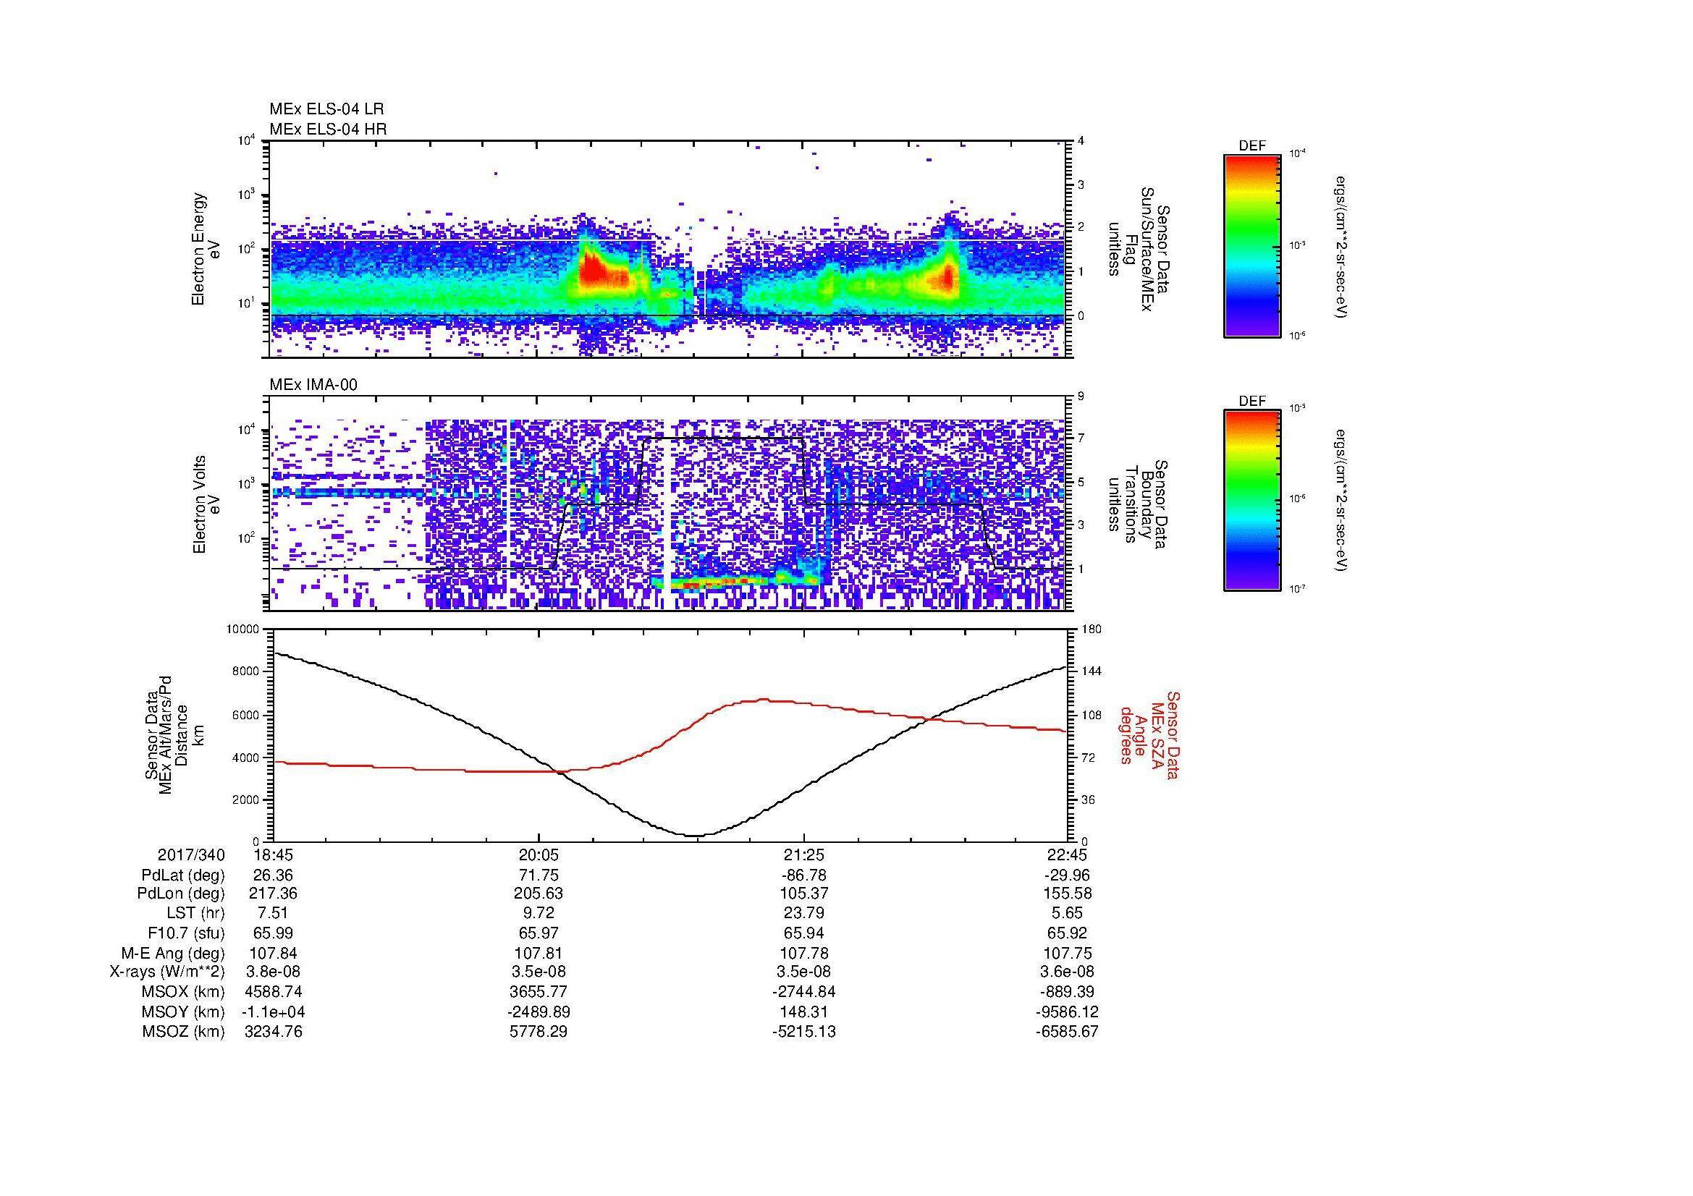This screenshot has width=1693, height=1196.
Task: Click the M-E Ang value 107.84
Action: [274, 954]
